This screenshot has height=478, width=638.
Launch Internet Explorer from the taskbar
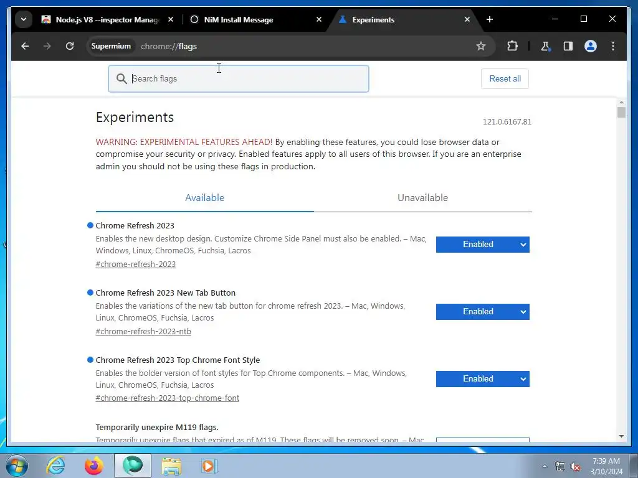click(x=55, y=466)
